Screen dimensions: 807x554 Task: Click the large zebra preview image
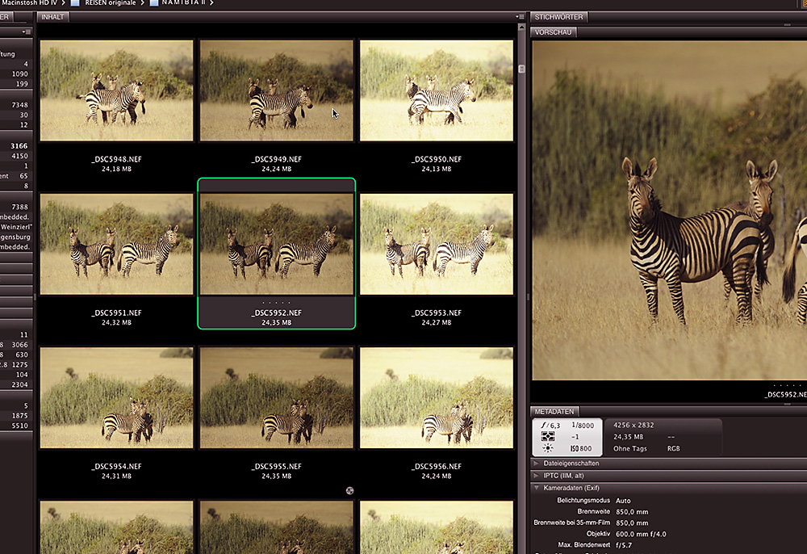coord(670,211)
